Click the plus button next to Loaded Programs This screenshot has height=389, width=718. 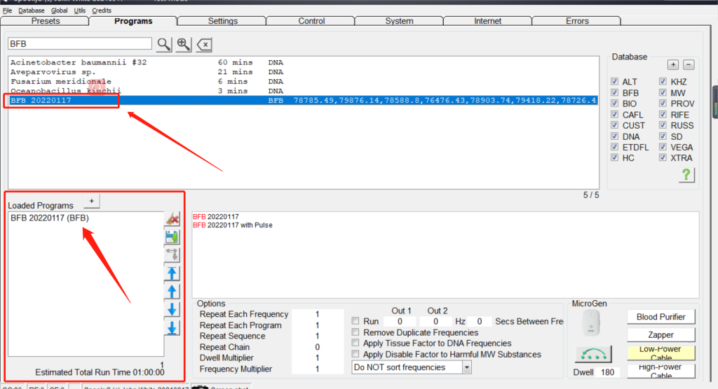(x=91, y=201)
